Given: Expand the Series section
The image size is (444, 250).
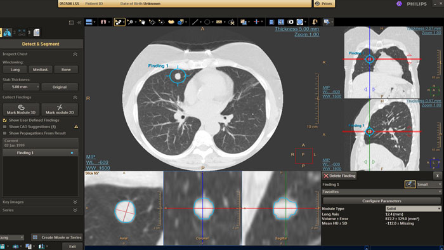Looking at the screenshot, I should (75, 210).
